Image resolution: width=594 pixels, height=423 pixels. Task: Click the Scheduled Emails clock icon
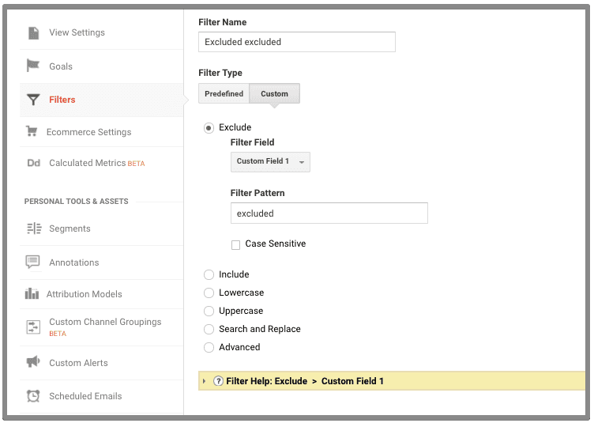pos(33,396)
